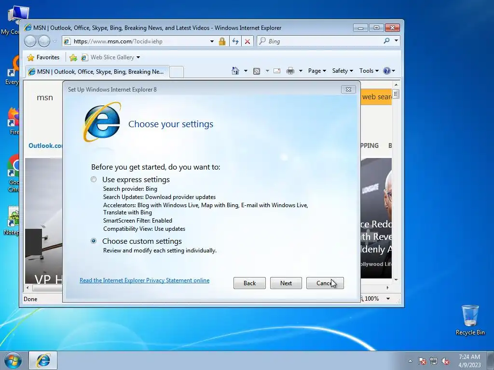Click the vertical scrollbar up arrow

396,85
